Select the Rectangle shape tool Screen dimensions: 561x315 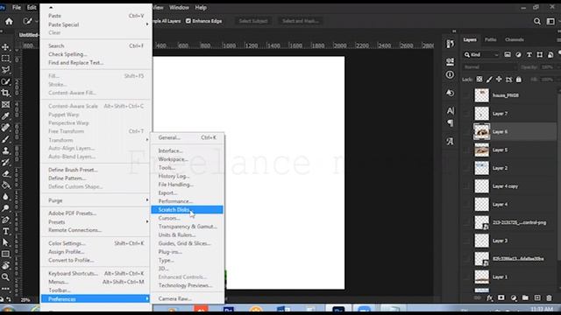tap(6, 255)
